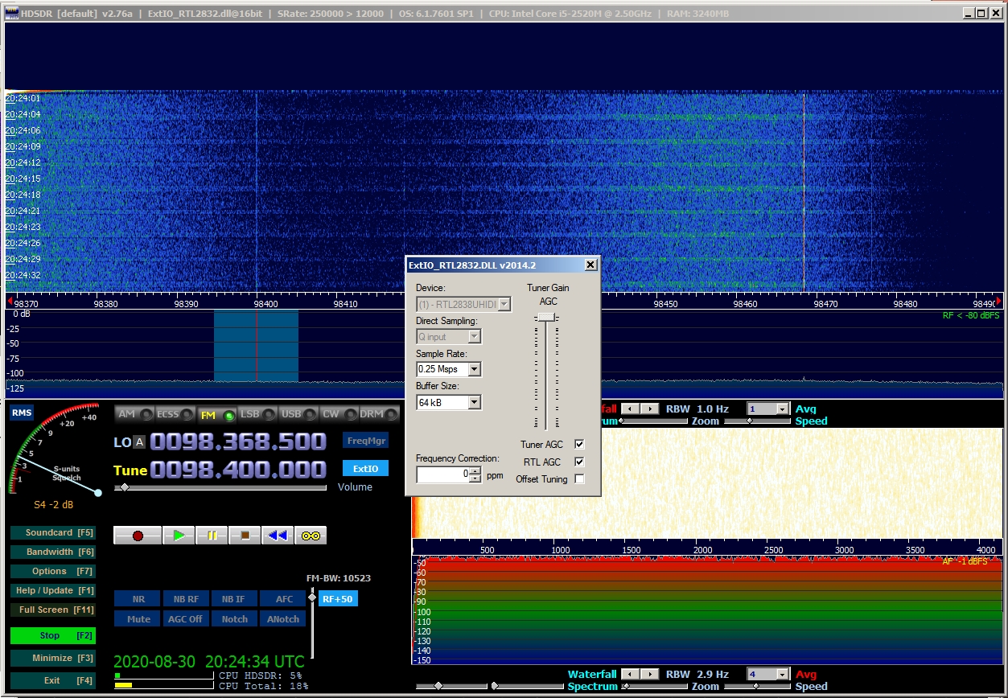Image resolution: width=1008 pixels, height=698 pixels.
Task: Toggle NB IF noise blanker
Action: pyautogui.click(x=234, y=599)
